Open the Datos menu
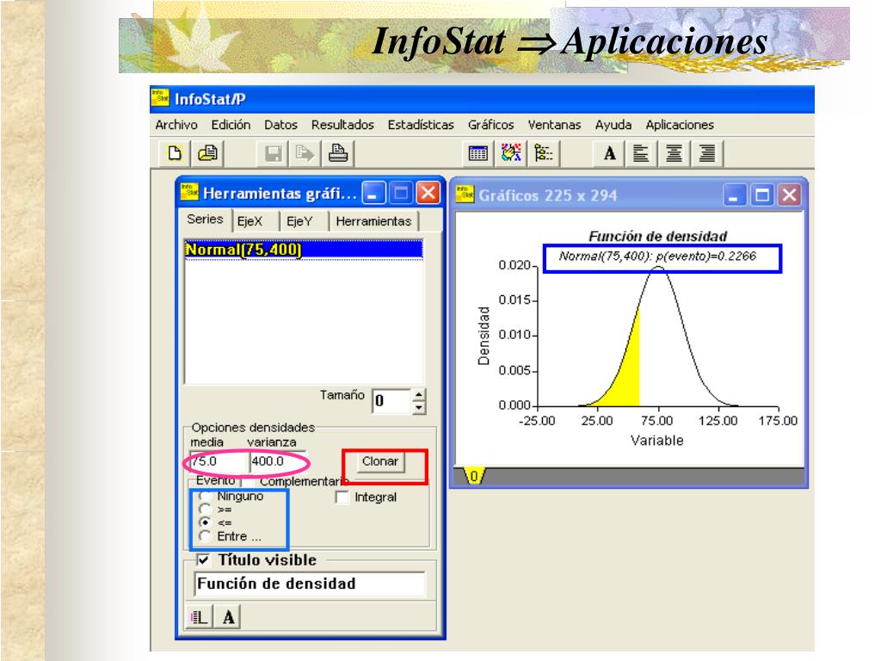The width and height of the screenshot is (881, 661). click(281, 125)
